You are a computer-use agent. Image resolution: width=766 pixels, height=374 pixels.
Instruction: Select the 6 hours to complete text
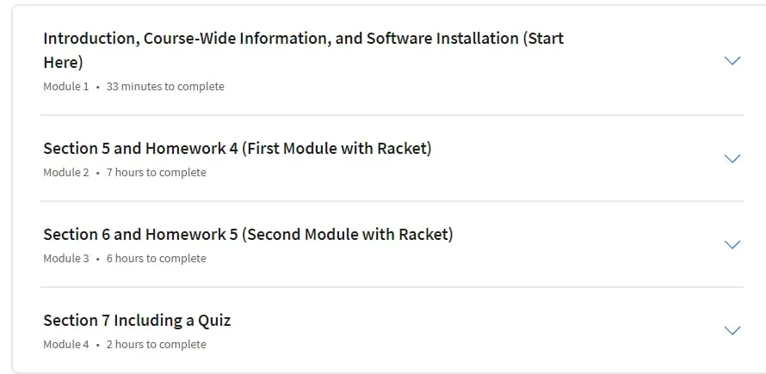pos(157,258)
